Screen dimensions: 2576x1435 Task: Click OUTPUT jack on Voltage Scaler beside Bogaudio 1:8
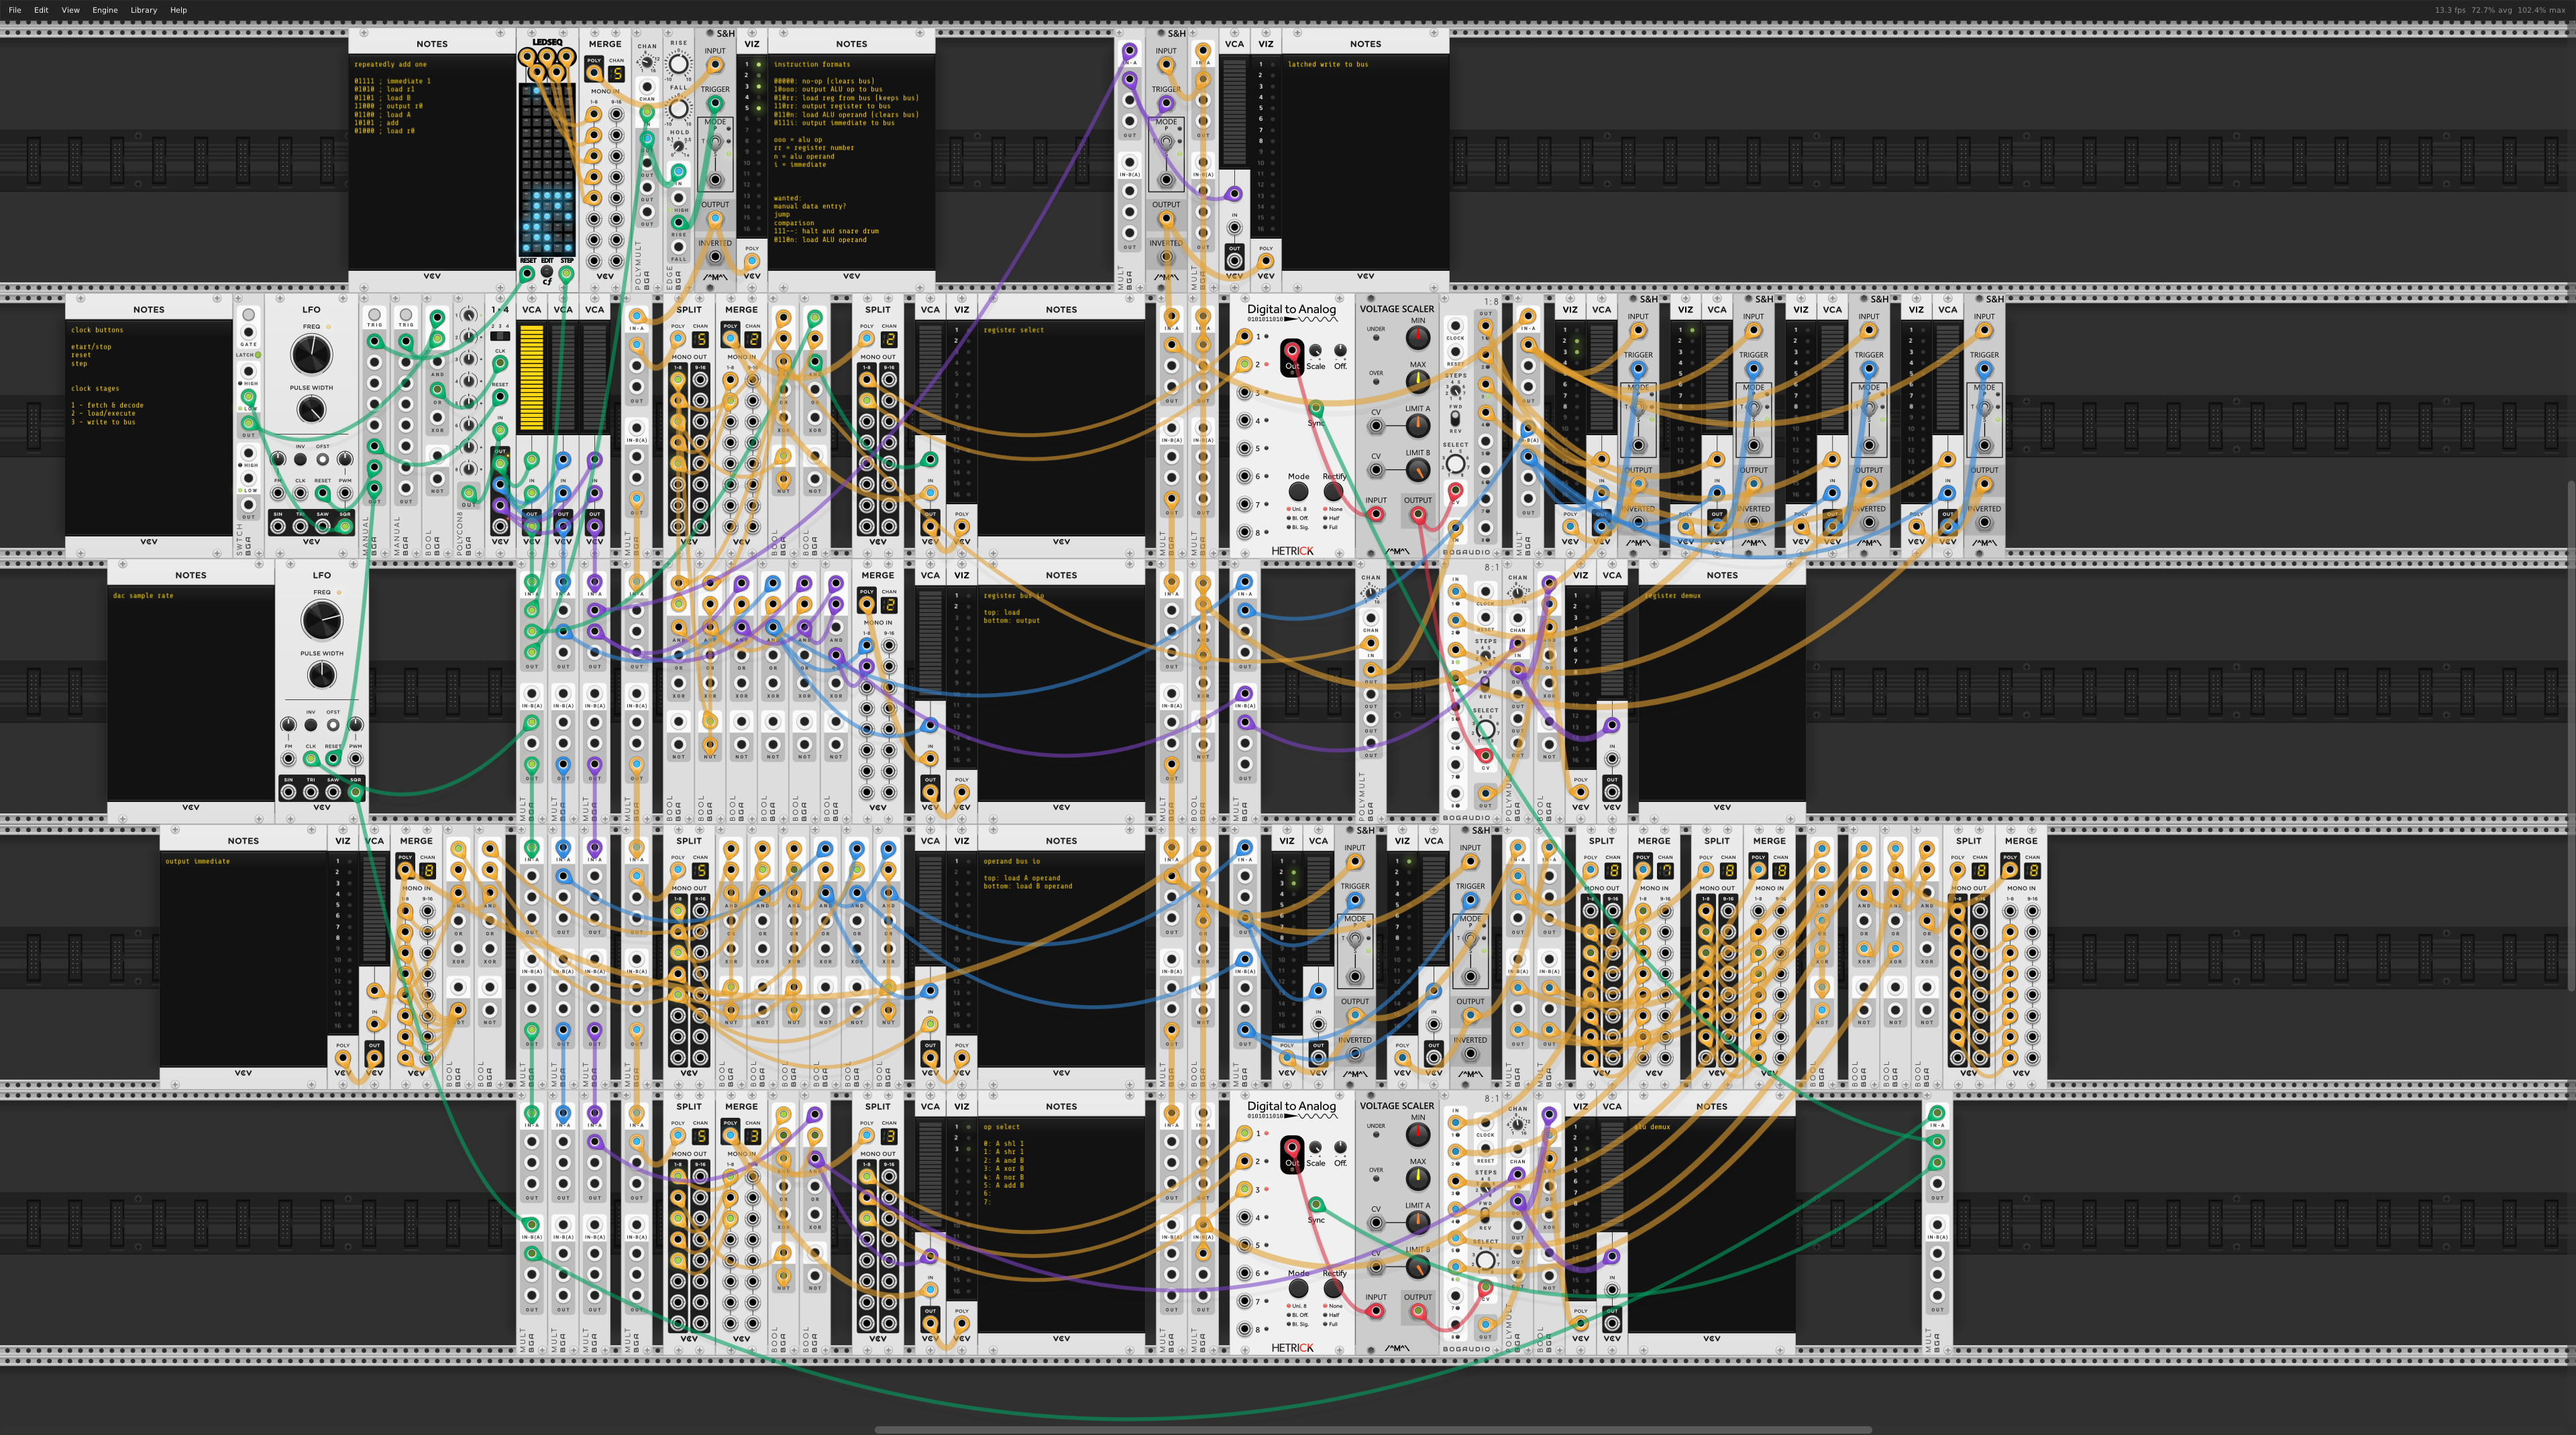(1418, 514)
